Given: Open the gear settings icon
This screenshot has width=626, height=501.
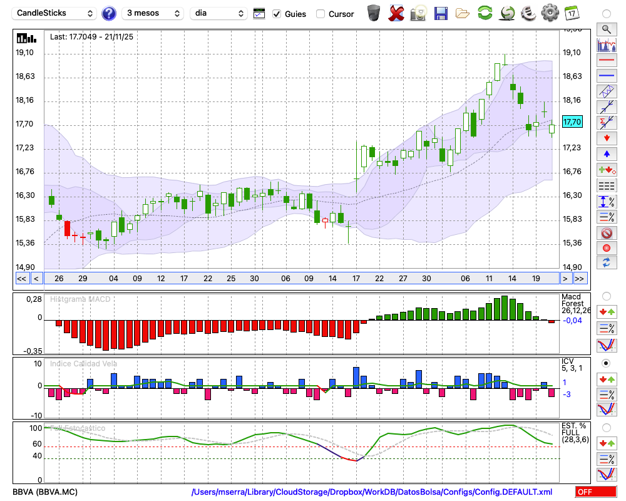Looking at the screenshot, I should (550, 13).
